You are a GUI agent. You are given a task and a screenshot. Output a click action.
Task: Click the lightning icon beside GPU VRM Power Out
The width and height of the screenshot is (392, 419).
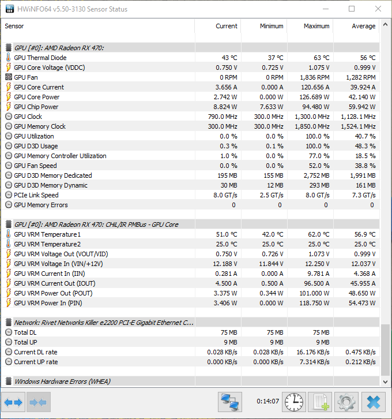click(x=9, y=293)
